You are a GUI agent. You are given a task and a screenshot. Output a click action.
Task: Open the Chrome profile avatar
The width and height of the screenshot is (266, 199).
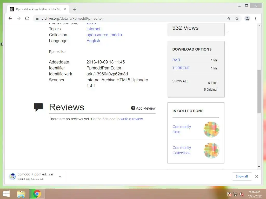[x=247, y=18]
